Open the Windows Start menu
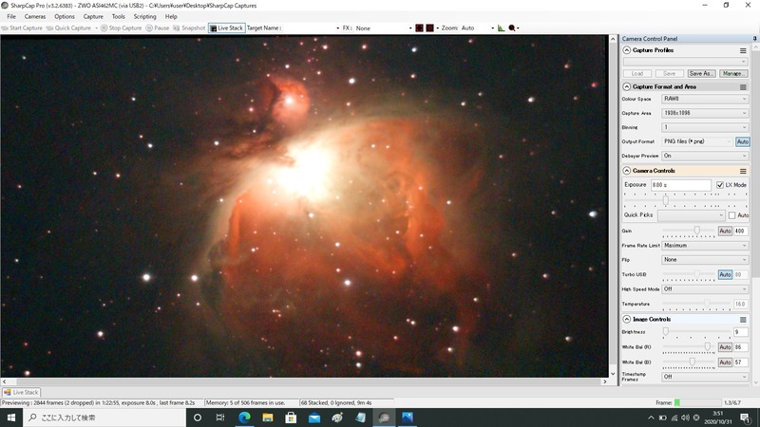The width and height of the screenshot is (760, 427). 11,418
